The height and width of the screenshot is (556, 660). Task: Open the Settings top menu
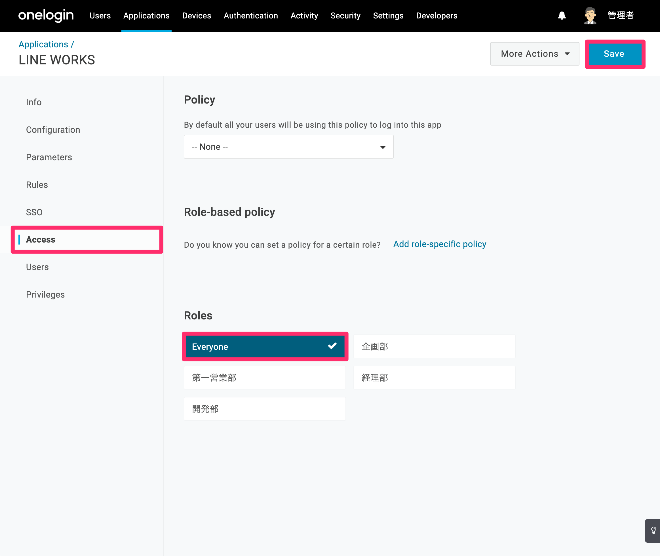tap(388, 15)
